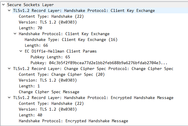188x126 pixels.
Task: Select Handshake Protocol: Encrypted Handshake Message row
Action: click(73, 121)
